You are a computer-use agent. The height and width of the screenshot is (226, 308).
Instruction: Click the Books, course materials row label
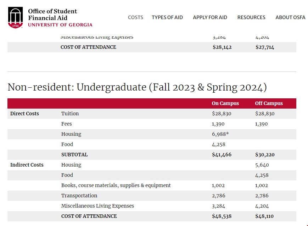[x=116, y=185]
